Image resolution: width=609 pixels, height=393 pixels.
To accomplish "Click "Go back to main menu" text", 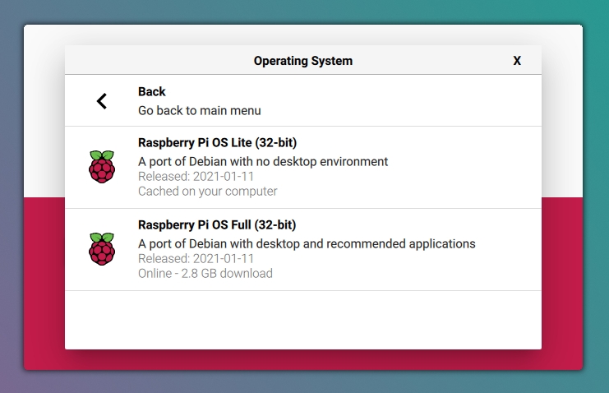I will pos(199,110).
